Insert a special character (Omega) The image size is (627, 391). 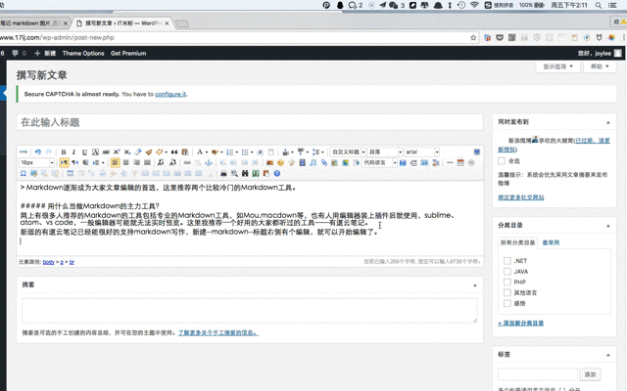tap(24, 174)
